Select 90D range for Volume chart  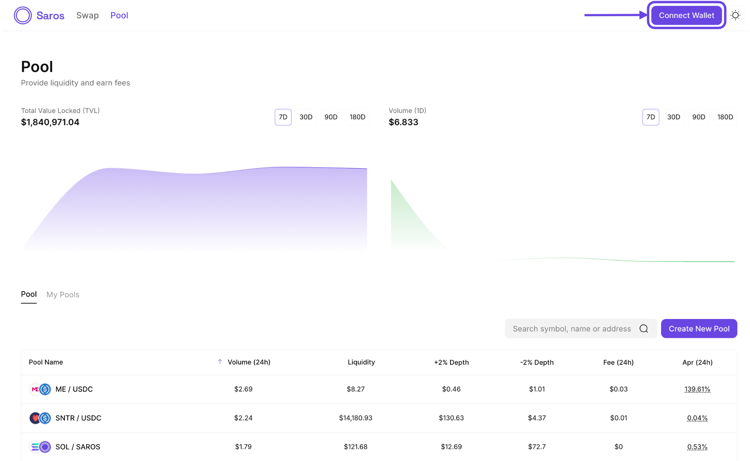pyautogui.click(x=698, y=117)
